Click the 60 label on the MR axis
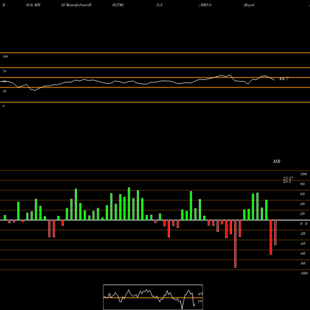Image resolution: width=310 pixels, height=310 pixels. (x=303, y=194)
